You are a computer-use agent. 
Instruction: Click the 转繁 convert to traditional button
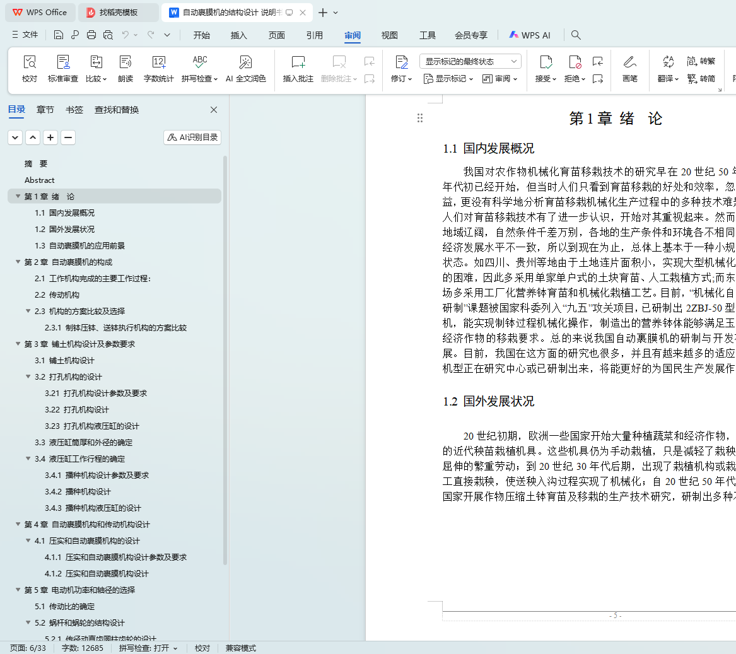pos(701,61)
